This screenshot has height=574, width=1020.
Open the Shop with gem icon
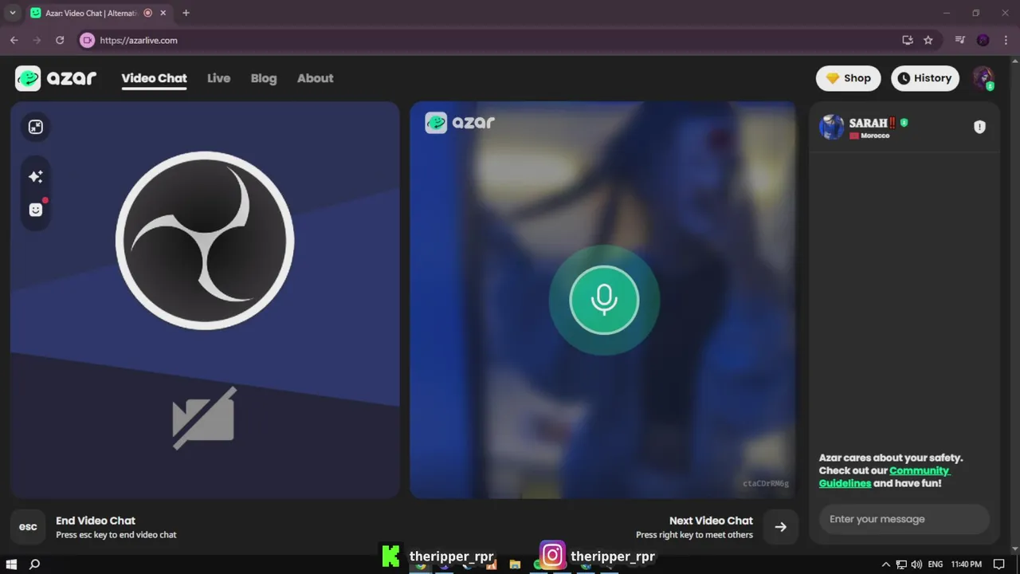(848, 78)
